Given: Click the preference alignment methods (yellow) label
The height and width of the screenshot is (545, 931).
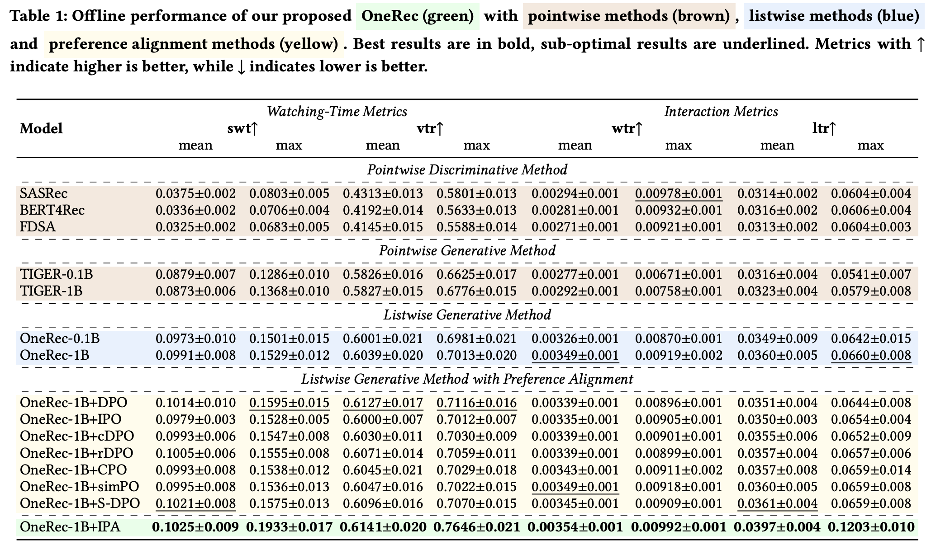Looking at the screenshot, I should [x=194, y=44].
